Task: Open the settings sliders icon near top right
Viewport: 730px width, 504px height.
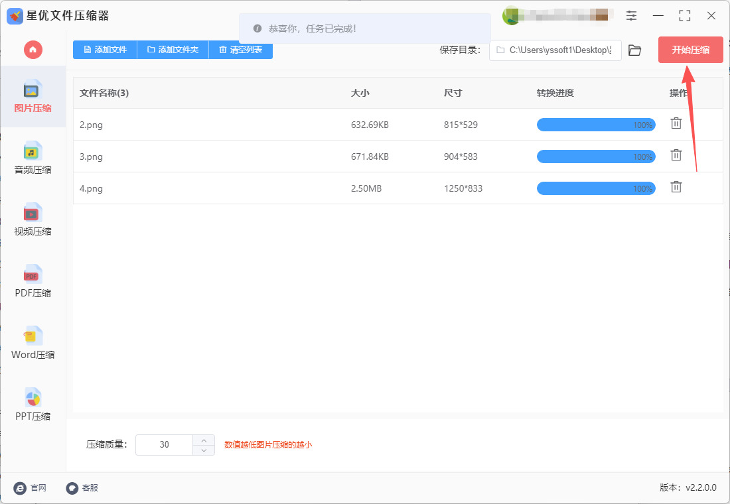Action: [x=631, y=15]
